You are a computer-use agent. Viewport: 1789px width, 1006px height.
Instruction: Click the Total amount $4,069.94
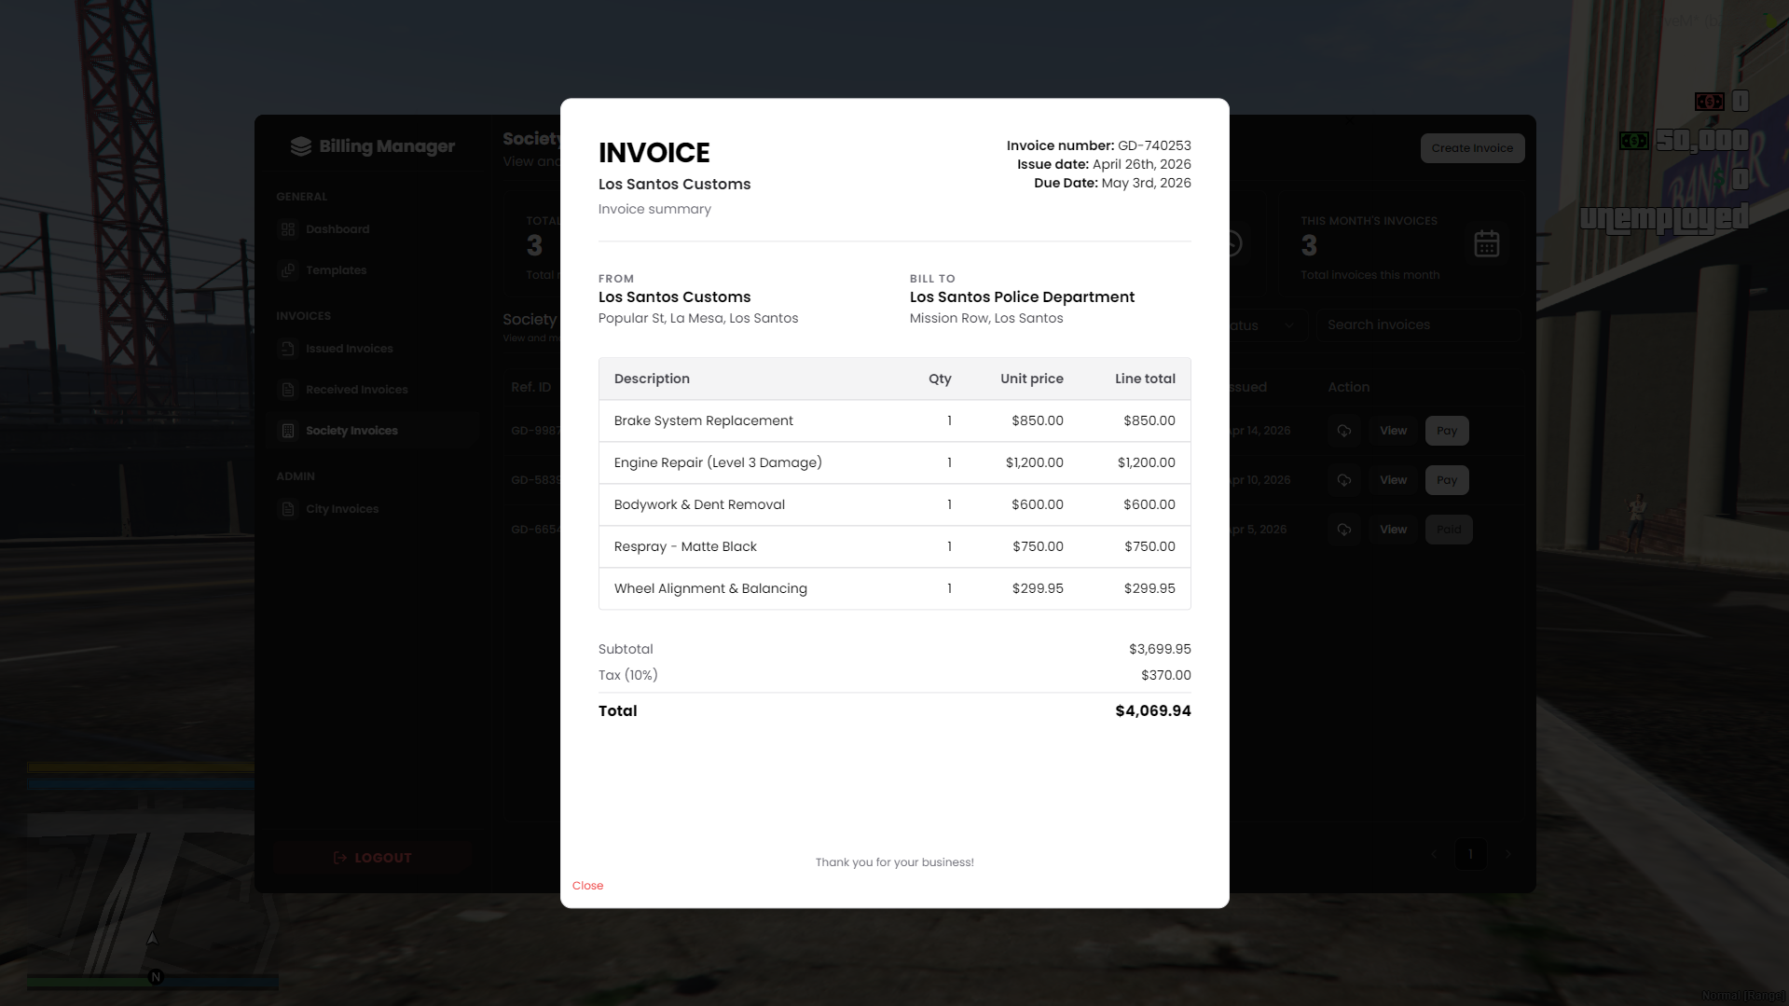point(1153,710)
